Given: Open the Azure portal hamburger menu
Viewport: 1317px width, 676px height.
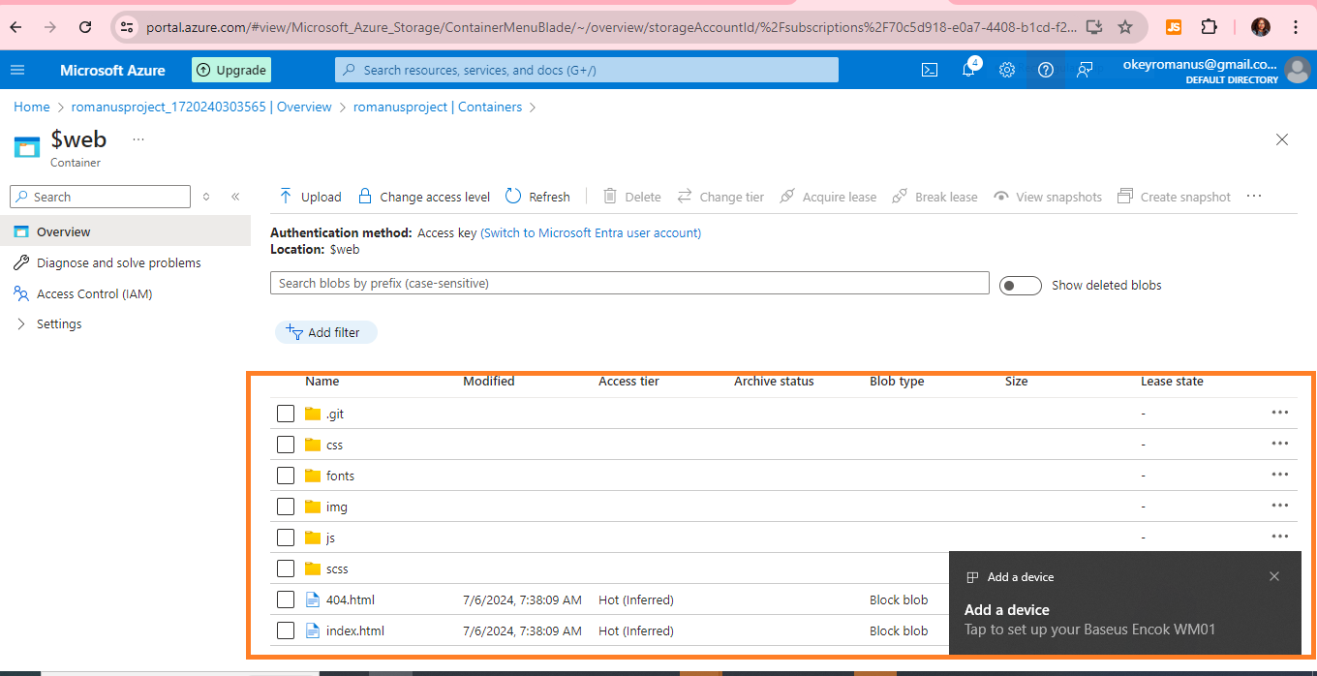Looking at the screenshot, I should click(x=17, y=70).
